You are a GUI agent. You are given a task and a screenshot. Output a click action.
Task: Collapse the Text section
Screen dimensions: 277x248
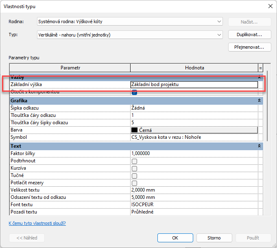click(259, 146)
